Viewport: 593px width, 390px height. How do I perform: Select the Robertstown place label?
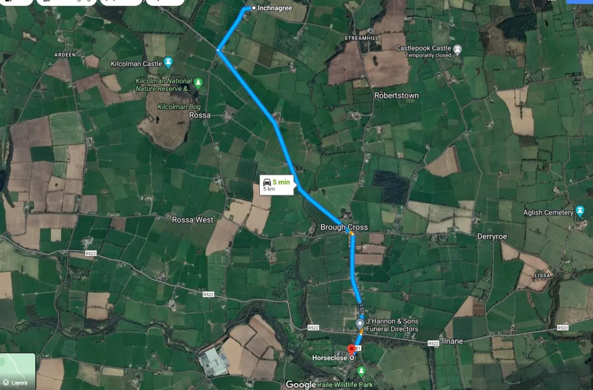tap(396, 96)
